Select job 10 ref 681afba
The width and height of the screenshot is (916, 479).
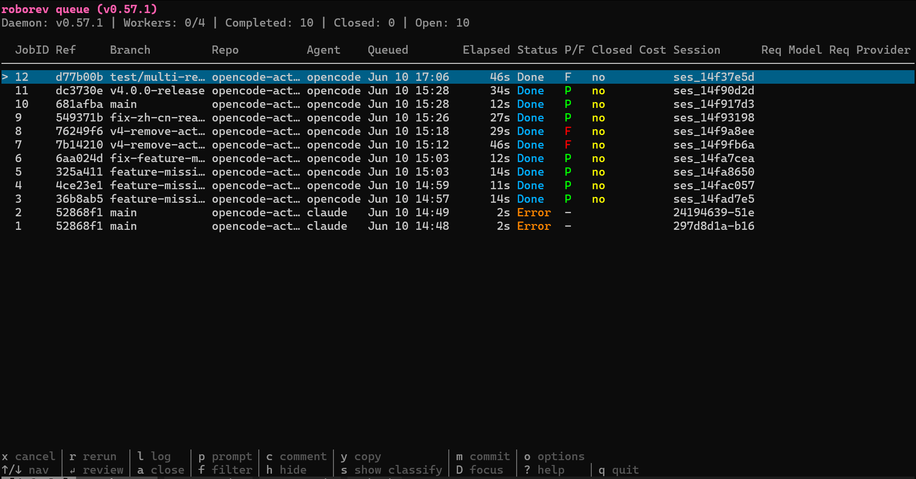coord(79,104)
